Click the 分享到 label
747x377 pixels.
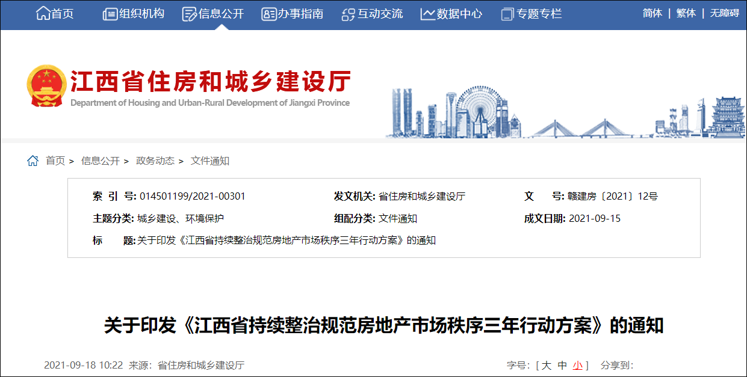coord(618,365)
